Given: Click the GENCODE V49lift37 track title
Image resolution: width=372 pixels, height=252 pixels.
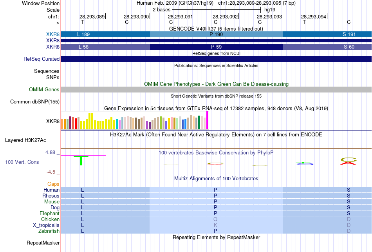Looking at the screenshot, I should pyautogui.click(x=216, y=29).
